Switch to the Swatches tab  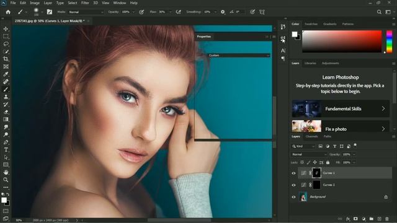[x=311, y=24]
